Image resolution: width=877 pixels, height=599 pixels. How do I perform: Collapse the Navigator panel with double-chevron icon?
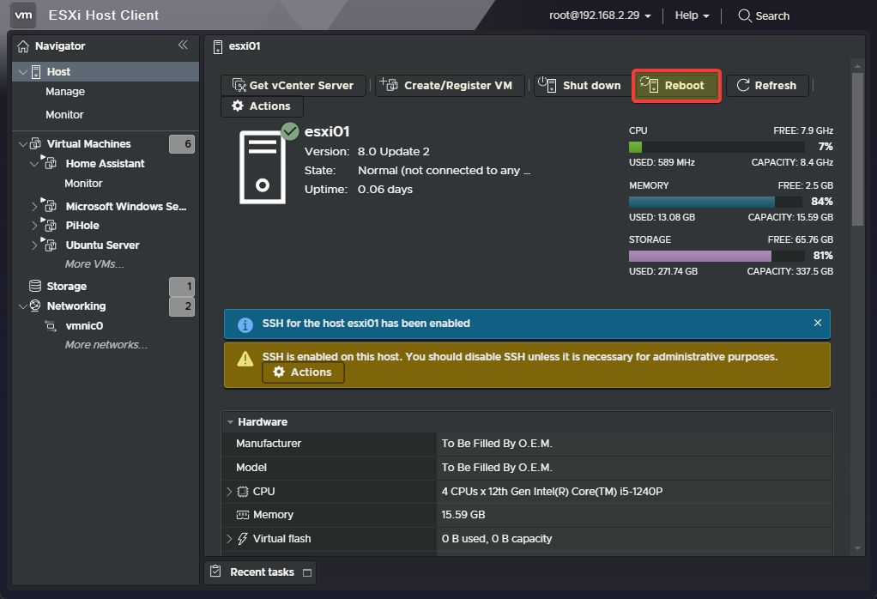click(x=183, y=45)
